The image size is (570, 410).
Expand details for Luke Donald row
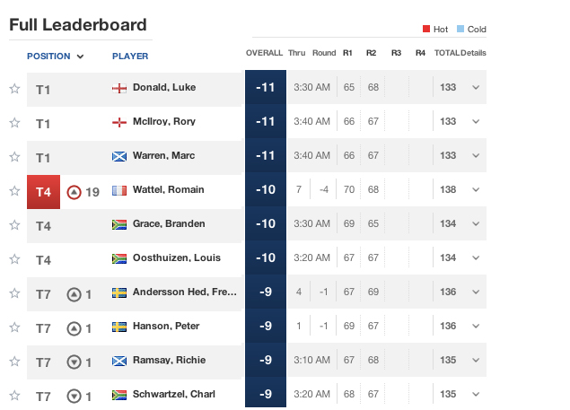coord(476,88)
